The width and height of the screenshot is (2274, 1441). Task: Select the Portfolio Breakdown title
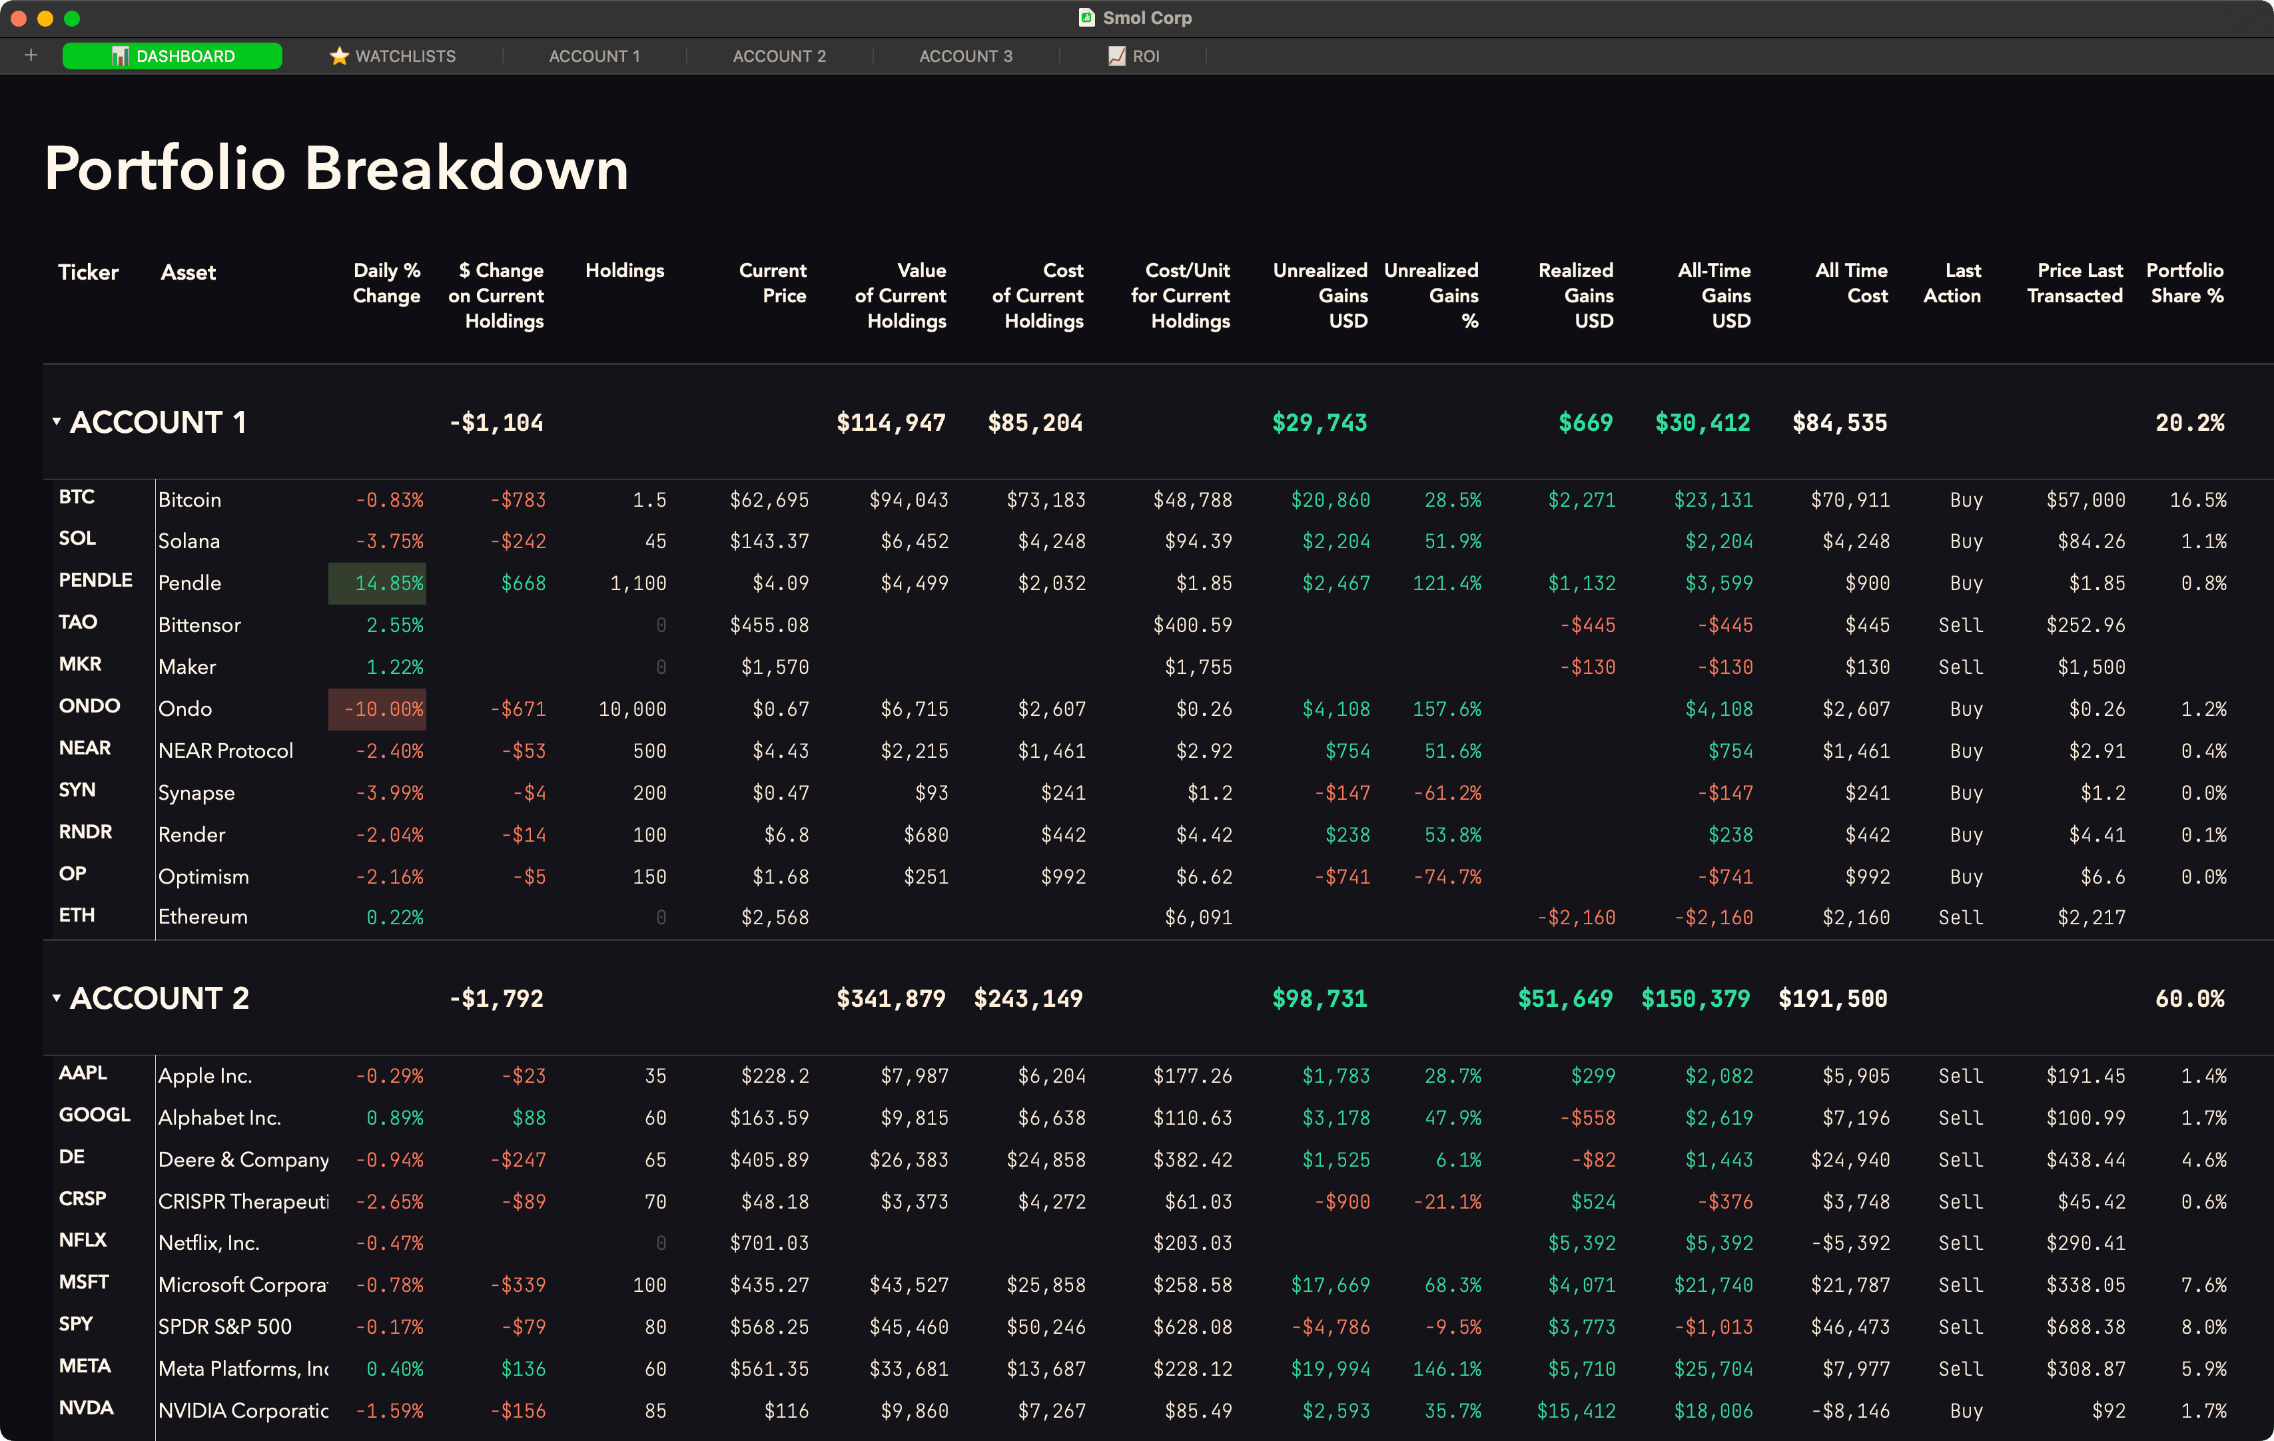(336, 168)
